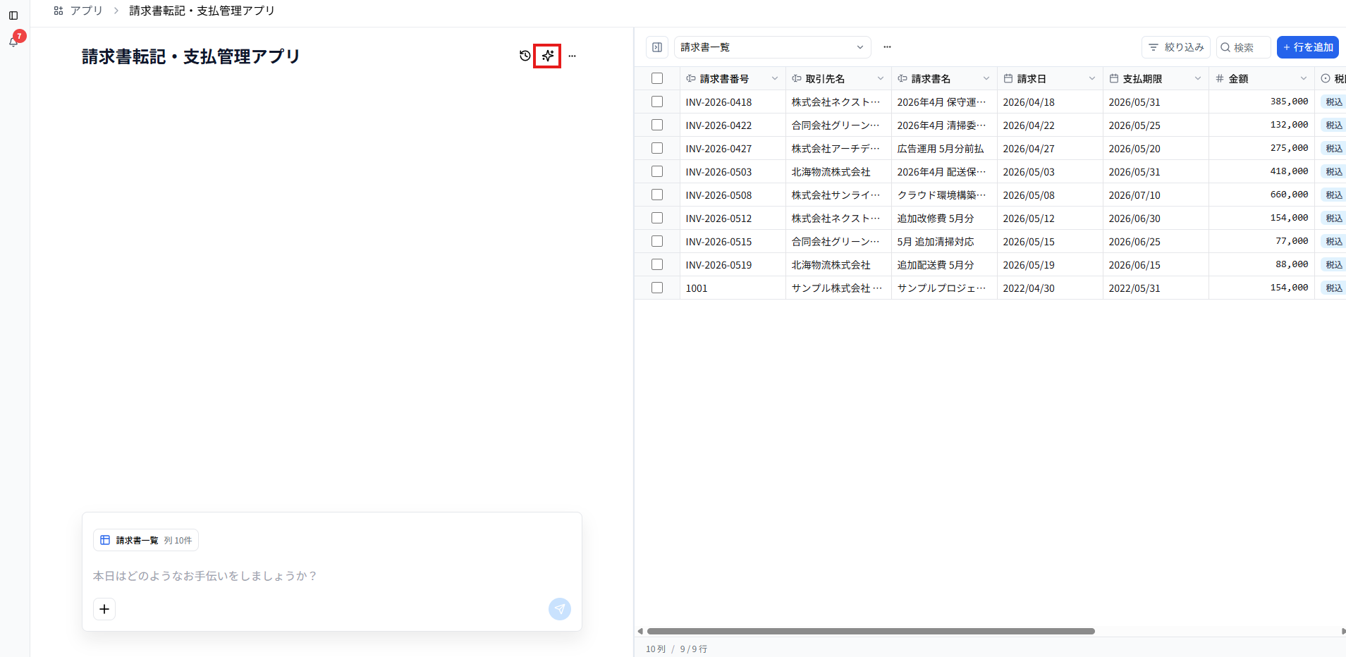The width and height of the screenshot is (1346, 657).
Task: Open the more options menu beside app title
Action: click(x=572, y=56)
